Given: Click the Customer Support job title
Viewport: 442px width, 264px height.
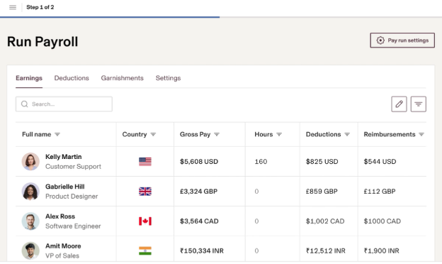Looking at the screenshot, I should click(x=73, y=167).
